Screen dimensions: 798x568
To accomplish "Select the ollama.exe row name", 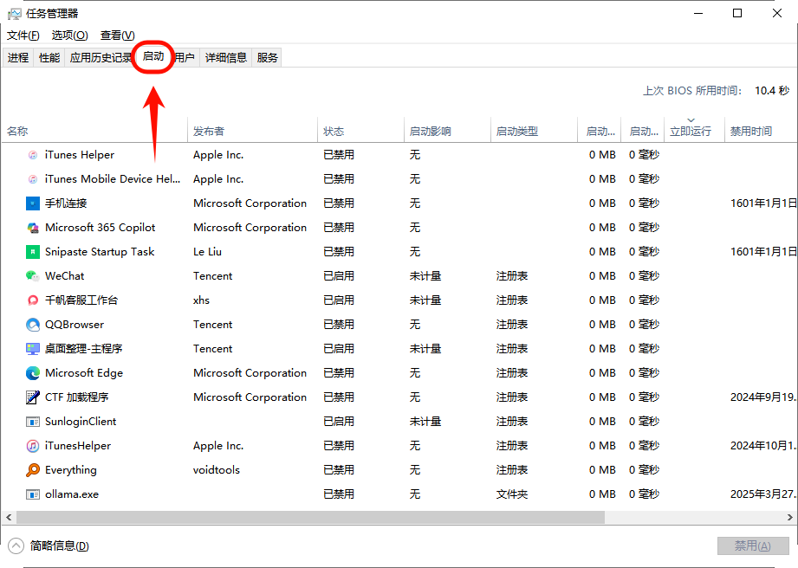I will (72, 494).
